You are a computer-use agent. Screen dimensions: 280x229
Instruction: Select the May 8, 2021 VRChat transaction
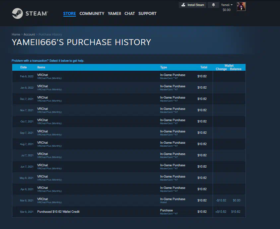pyautogui.click(x=129, y=178)
